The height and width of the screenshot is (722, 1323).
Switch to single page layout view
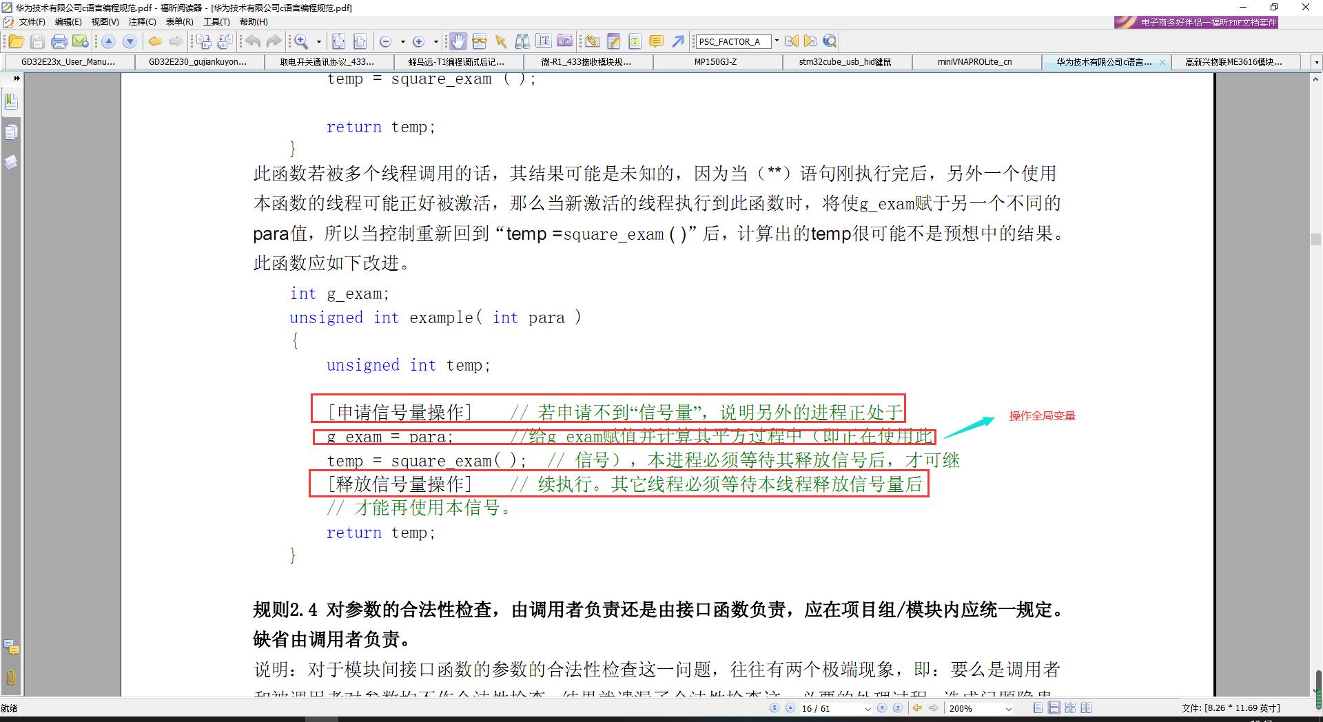pos(1038,708)
